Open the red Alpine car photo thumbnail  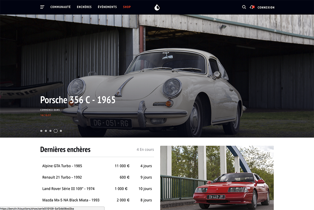click(x=217, y=178)
